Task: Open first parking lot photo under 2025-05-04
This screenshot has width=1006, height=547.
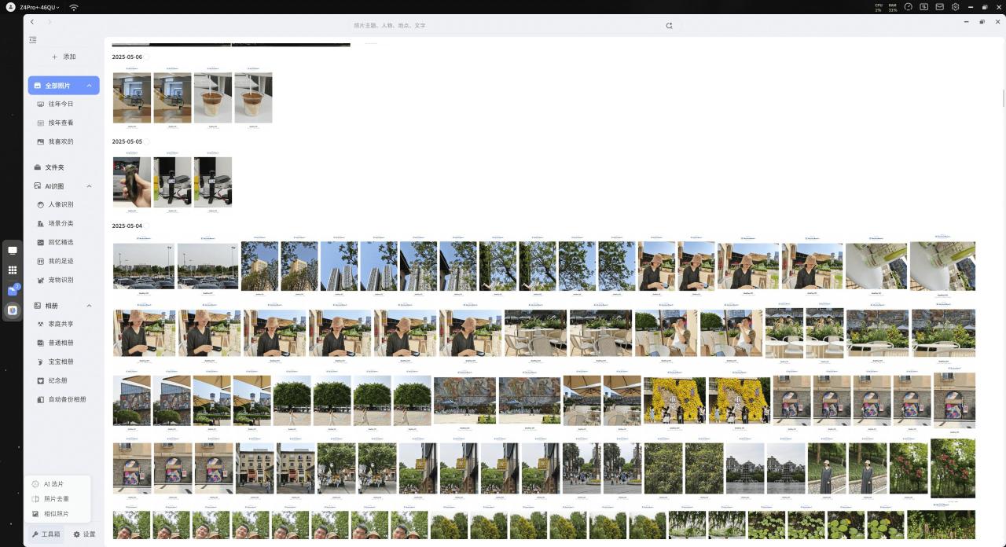Action: click(x=144, y=266)
